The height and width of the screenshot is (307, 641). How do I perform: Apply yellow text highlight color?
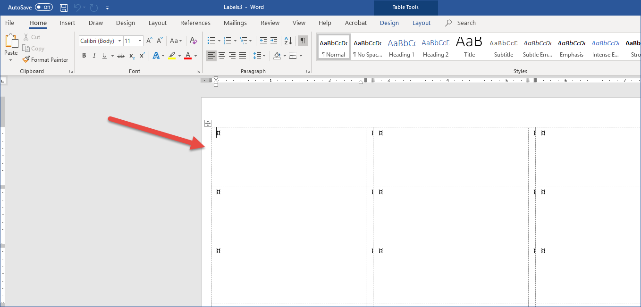[172, 56]
